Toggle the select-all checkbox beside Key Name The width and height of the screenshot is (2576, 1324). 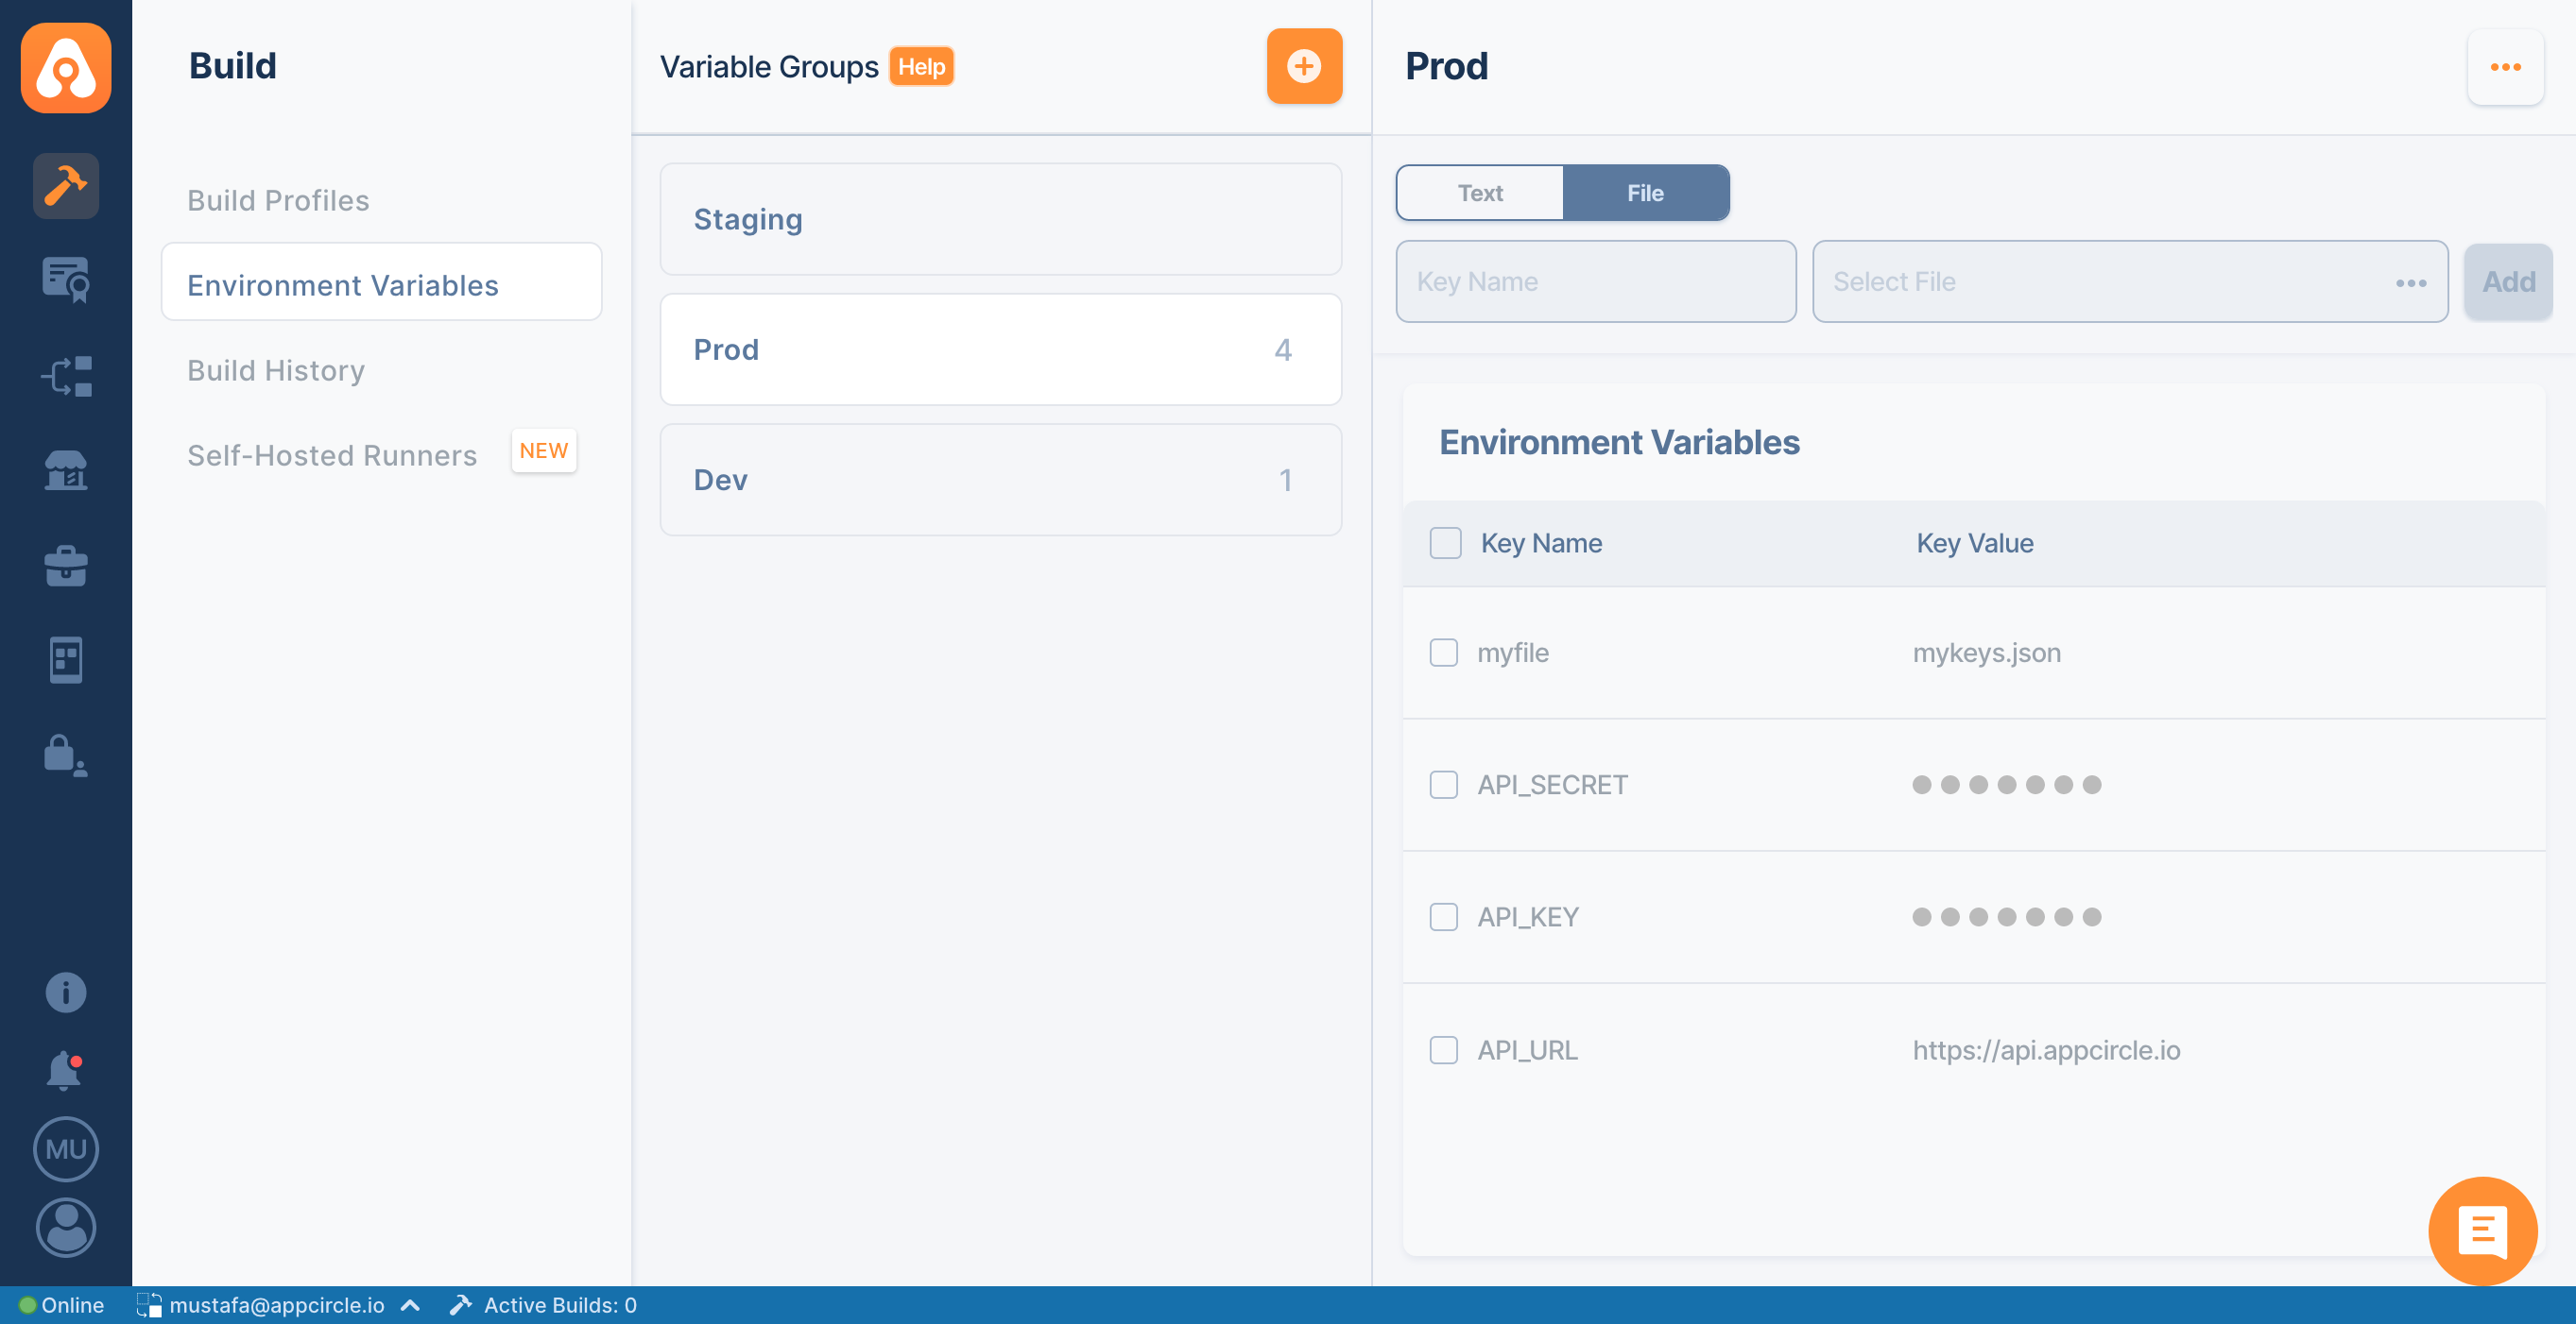click(x=1445, y=543)
